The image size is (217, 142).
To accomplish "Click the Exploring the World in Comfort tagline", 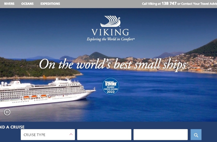I will (111, 39).
